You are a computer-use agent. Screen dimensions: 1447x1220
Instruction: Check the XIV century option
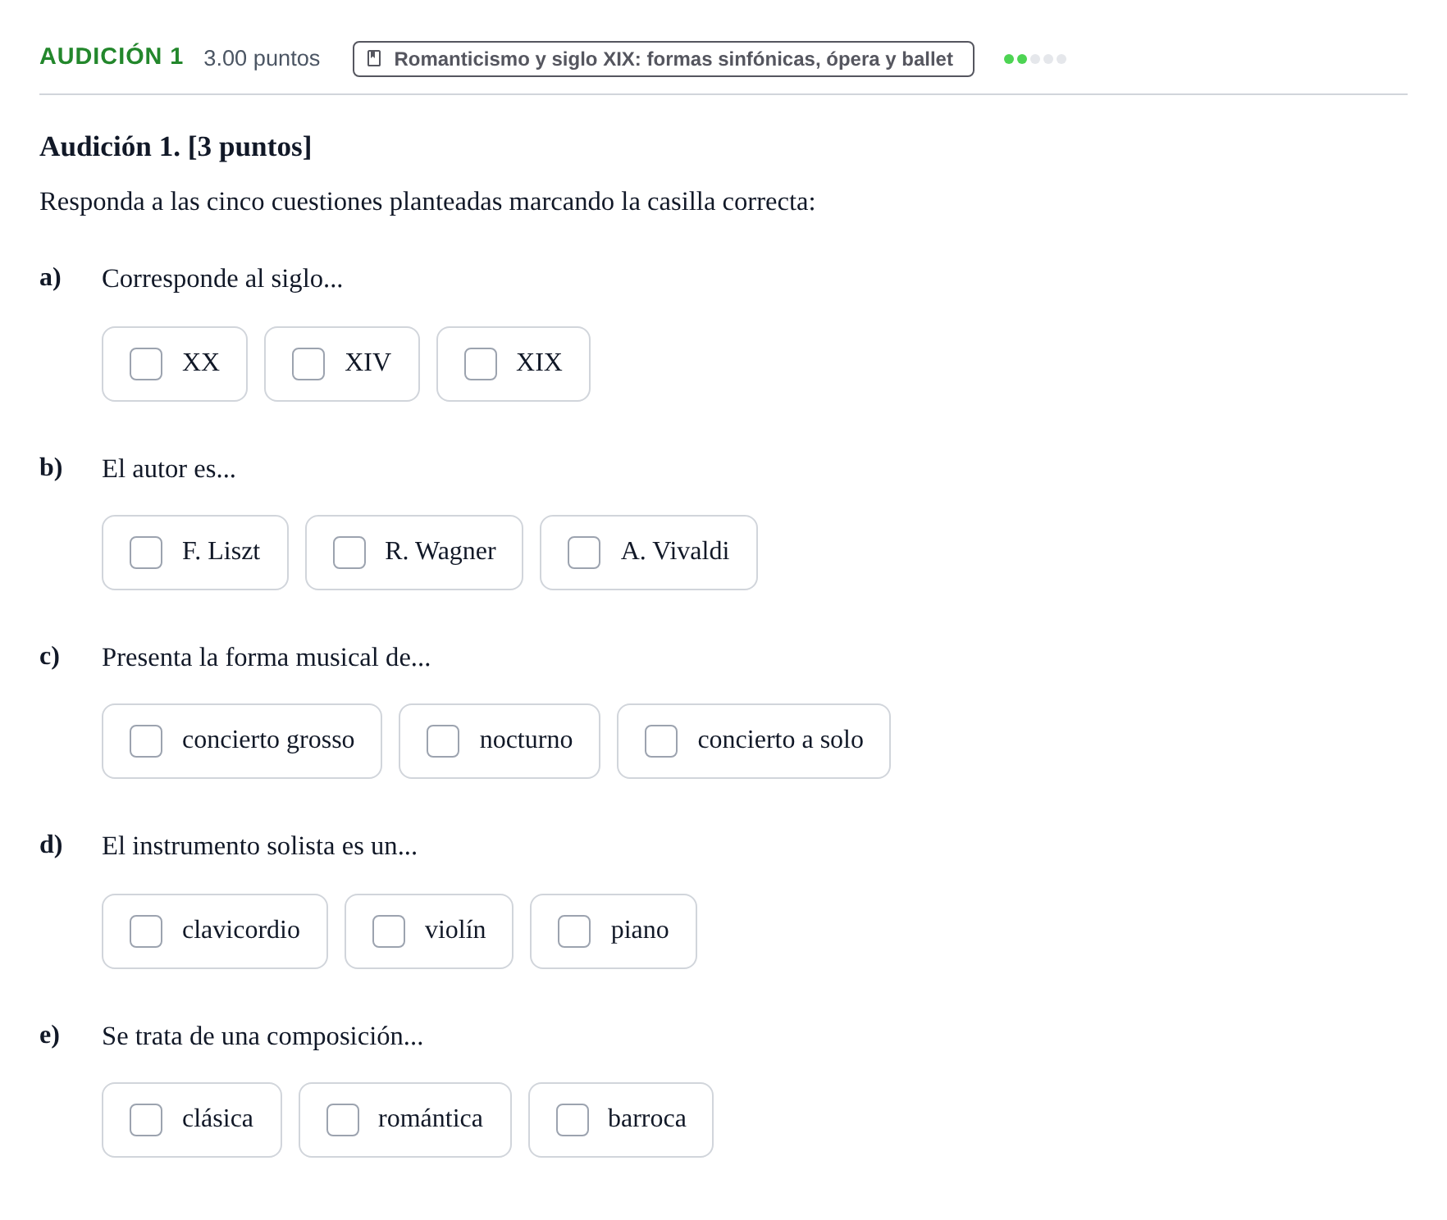[308, 364]
